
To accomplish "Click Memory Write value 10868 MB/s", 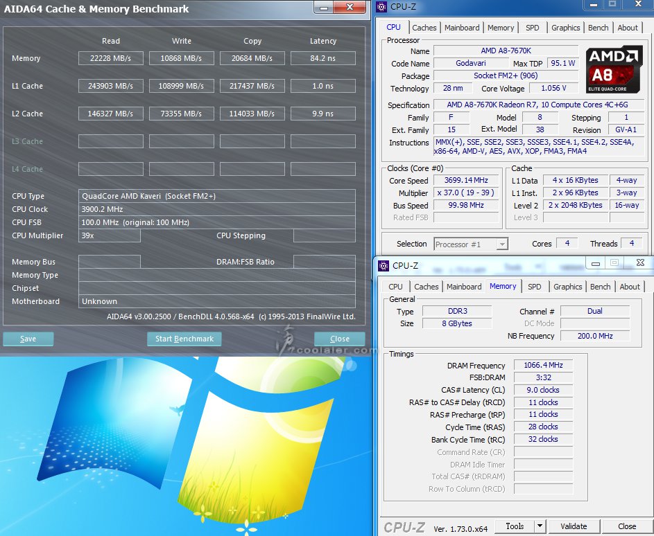I will coord(182,58).
